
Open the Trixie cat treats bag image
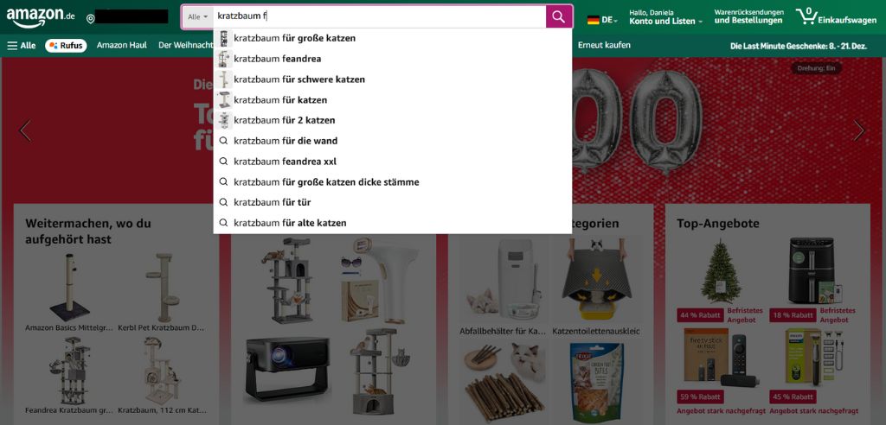(x=596, y=384)
